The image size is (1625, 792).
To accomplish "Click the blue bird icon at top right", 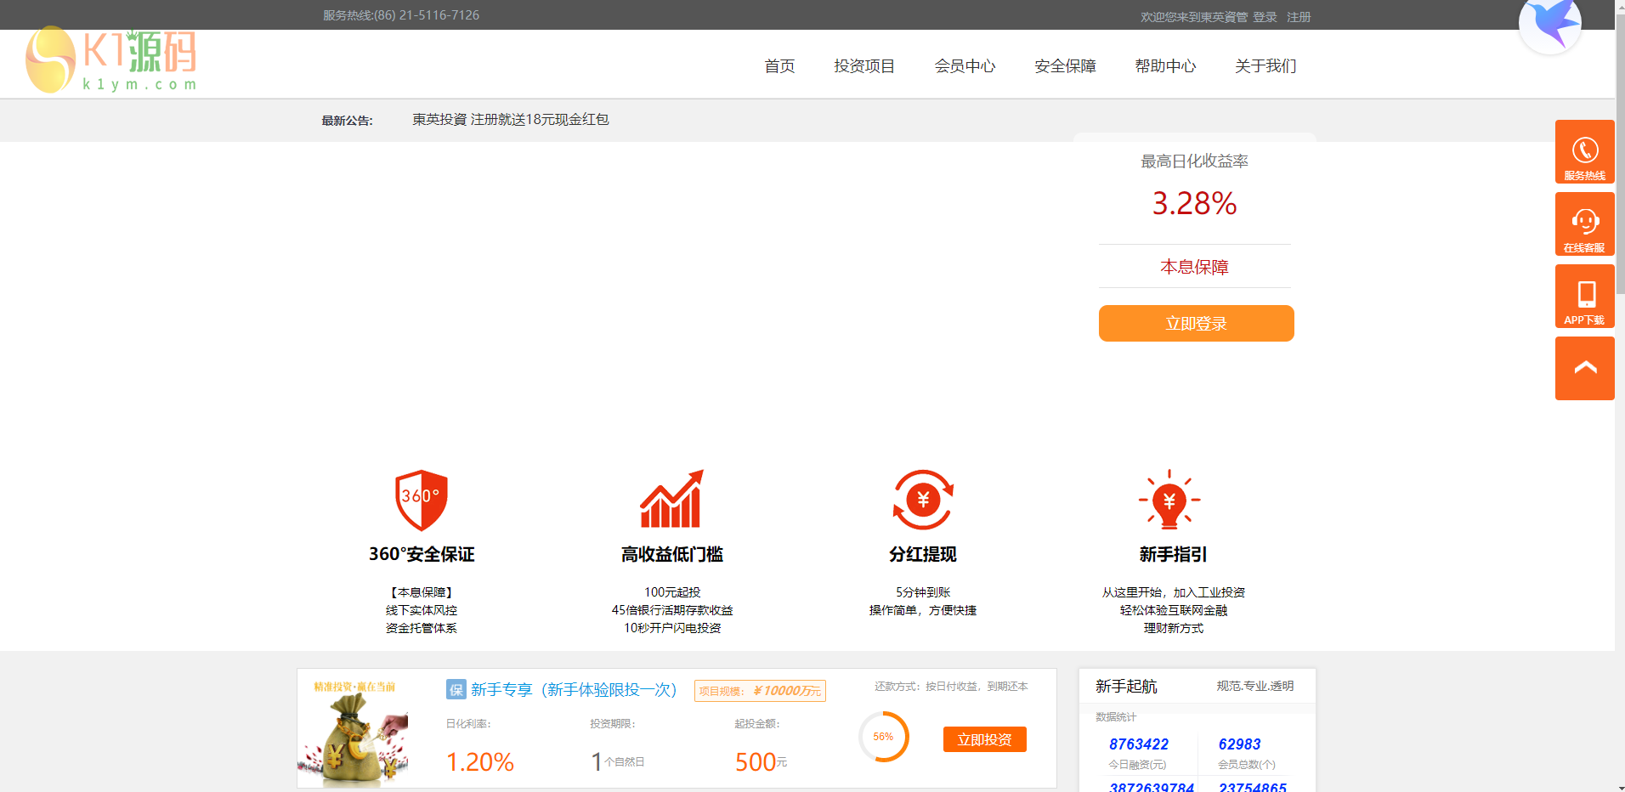I will tap(1551, 24).
